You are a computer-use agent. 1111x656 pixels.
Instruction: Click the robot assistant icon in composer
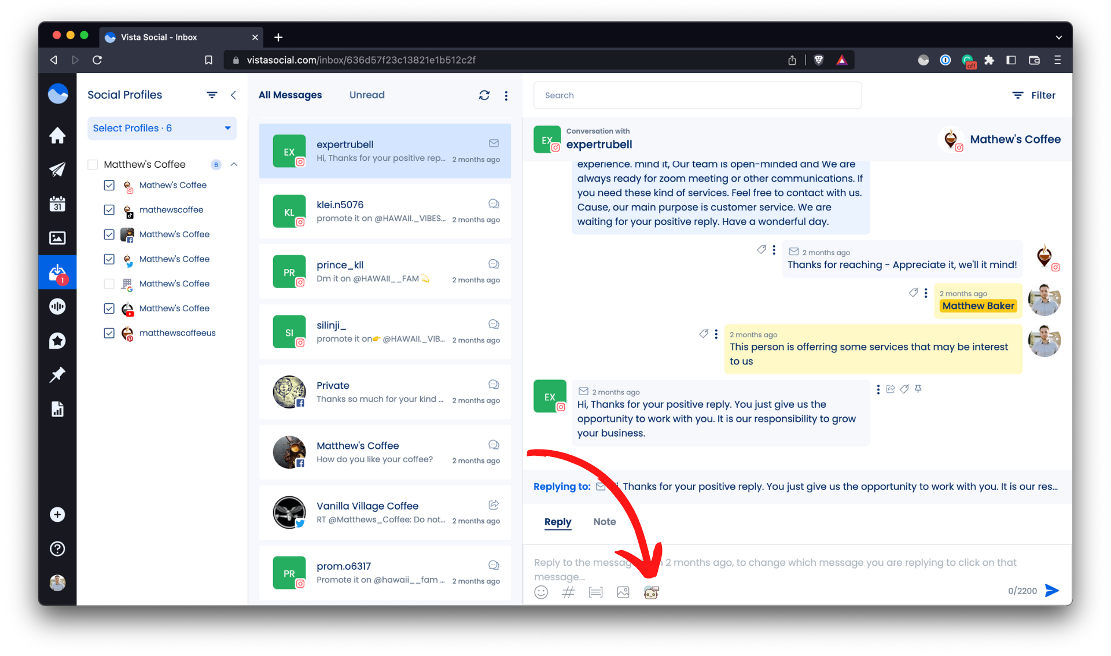tap(651, 592)
